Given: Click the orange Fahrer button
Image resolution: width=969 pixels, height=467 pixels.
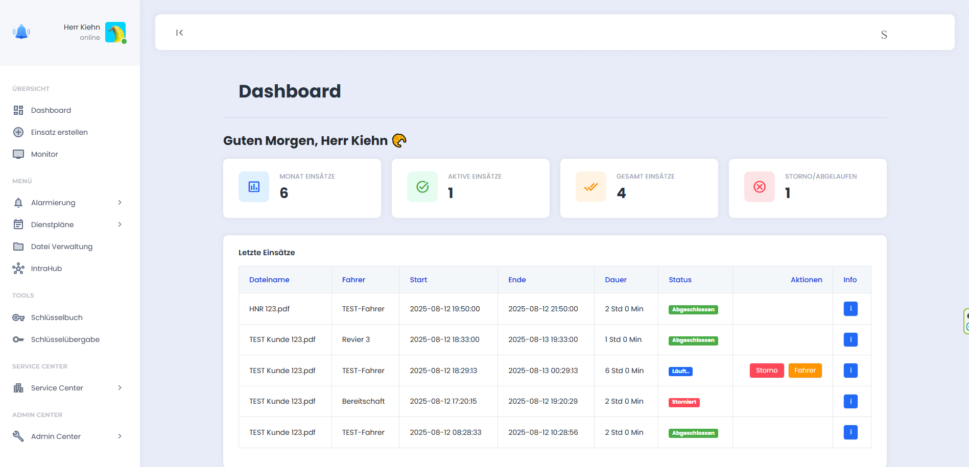Looking at the screenshot, I should point(805,371).
